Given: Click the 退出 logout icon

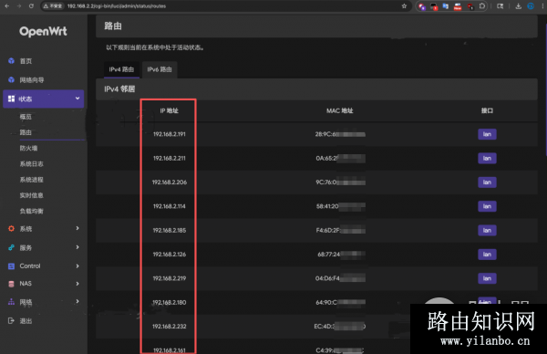Looking at the screenshot, I should (x=11, y=321).
